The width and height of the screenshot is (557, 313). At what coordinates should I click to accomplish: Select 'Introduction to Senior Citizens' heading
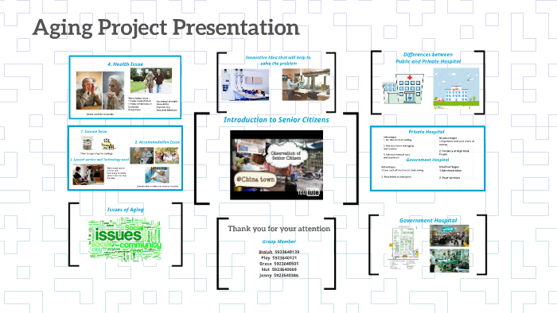click(x=276, y=120)
